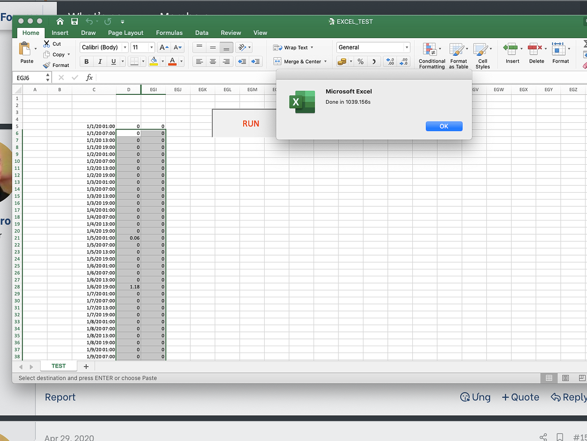Click the Insert cells icon
Image resolution: width=587 pixels, height=441 pixels.
[x=510, y=48]
